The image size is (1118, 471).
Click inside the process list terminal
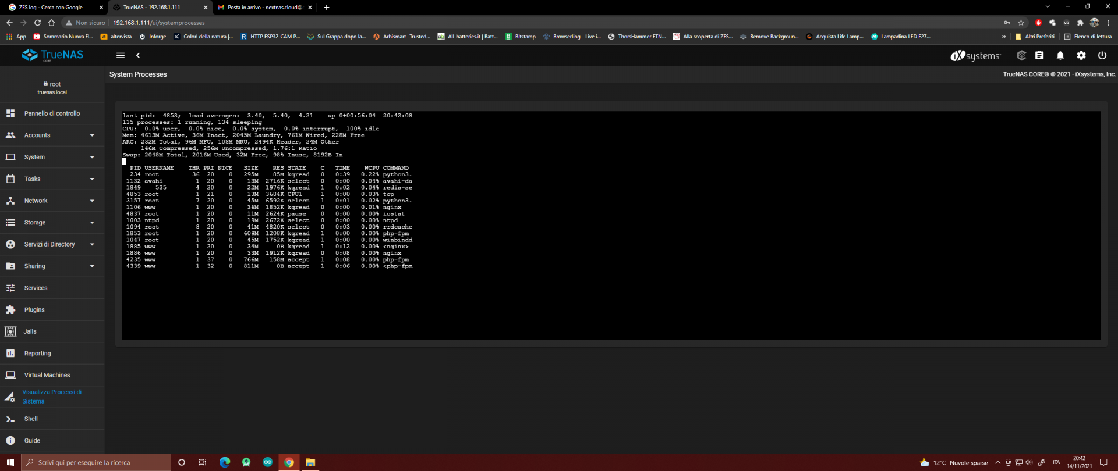coord(611,226)
